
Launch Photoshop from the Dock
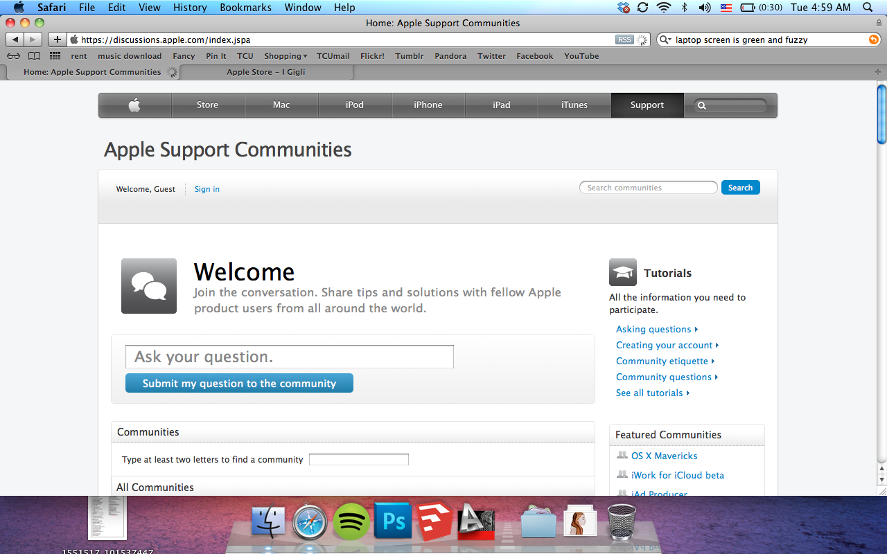coord(393,520)
